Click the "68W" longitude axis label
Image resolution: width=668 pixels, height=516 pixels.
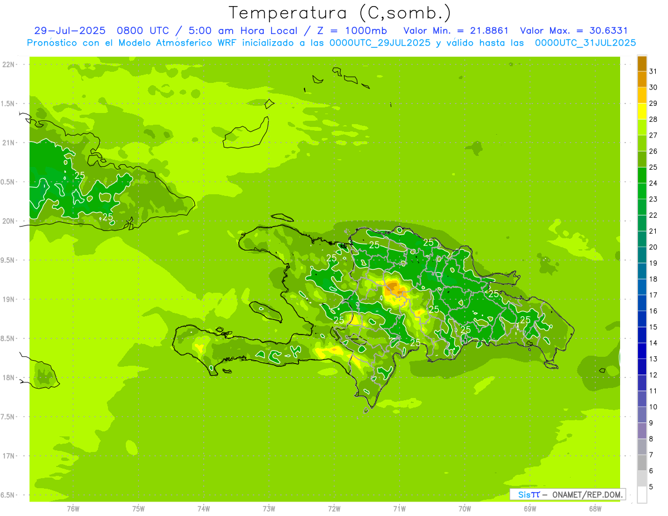595,508
